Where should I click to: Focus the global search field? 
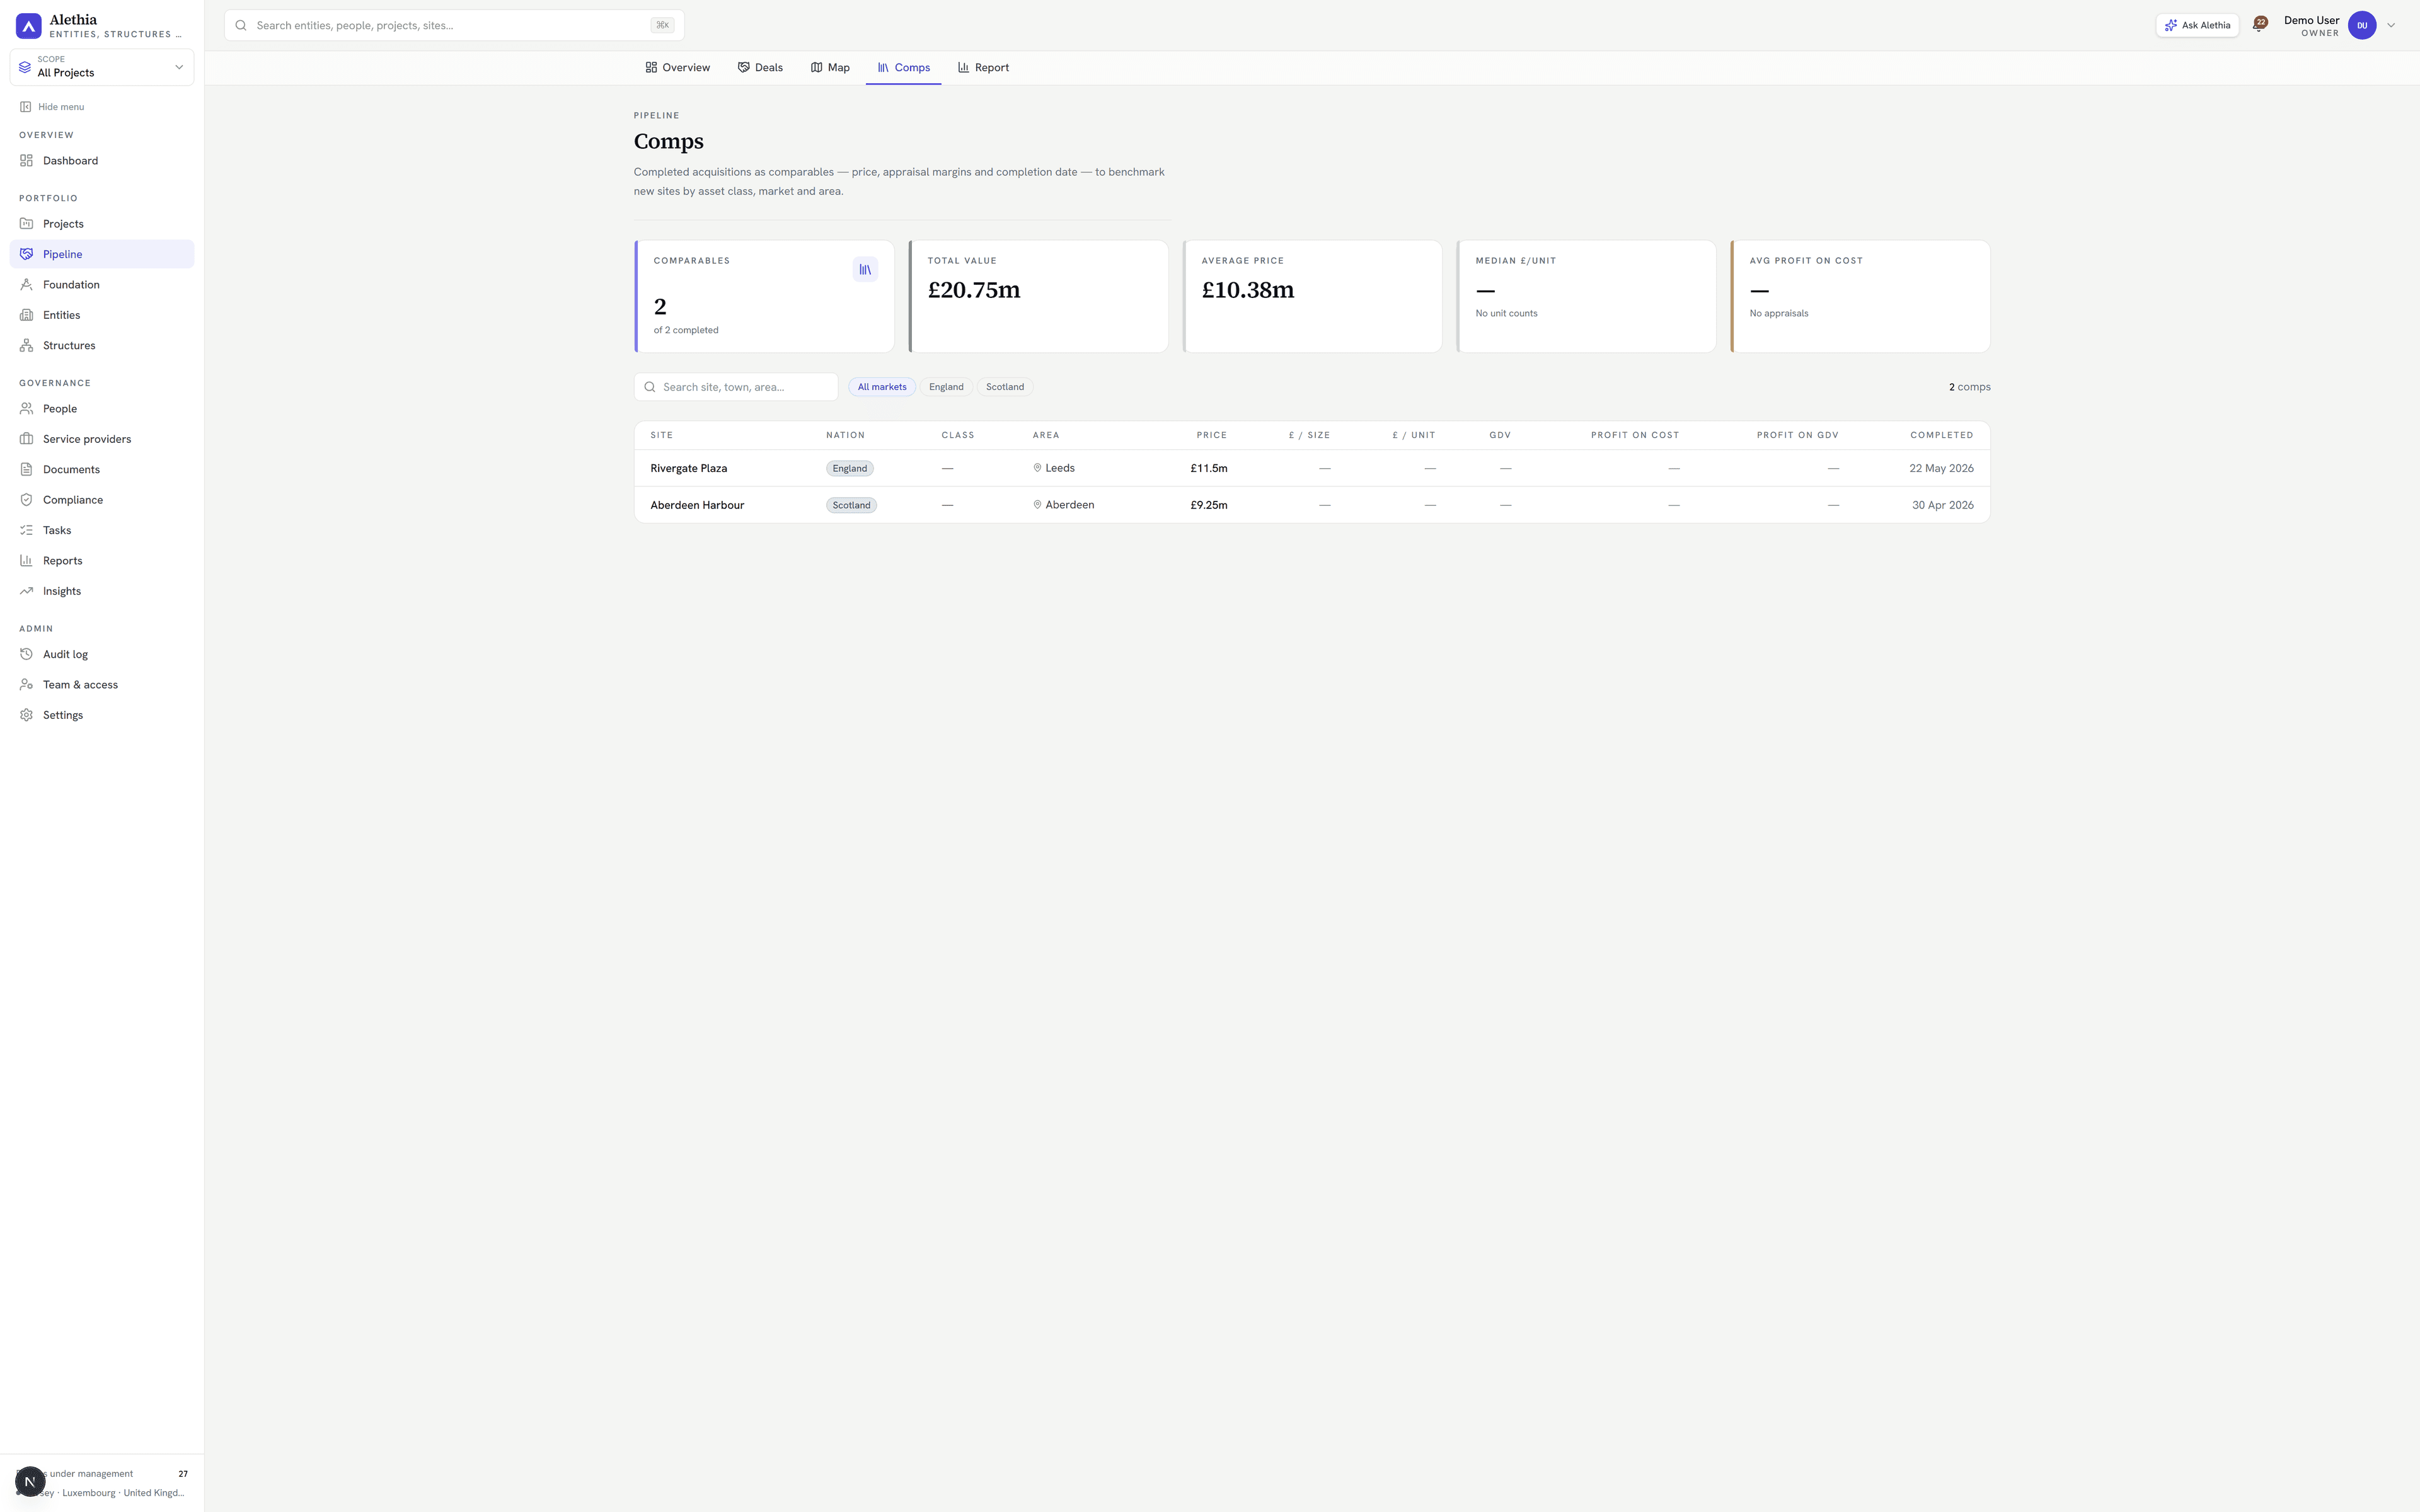click(x=454, y=25)
